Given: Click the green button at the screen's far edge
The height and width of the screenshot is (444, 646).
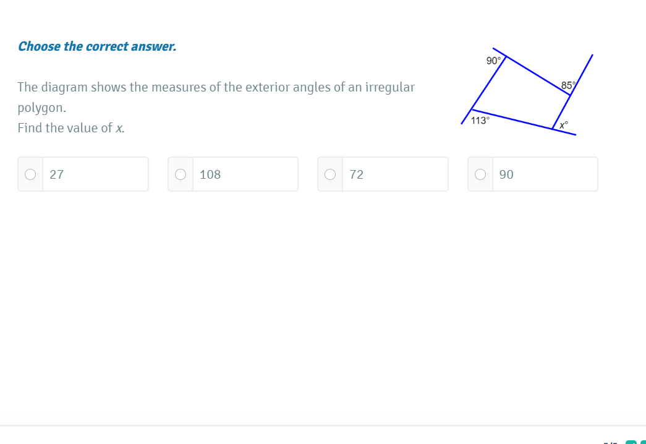Looking at the screenshot, I should (643, 442).
